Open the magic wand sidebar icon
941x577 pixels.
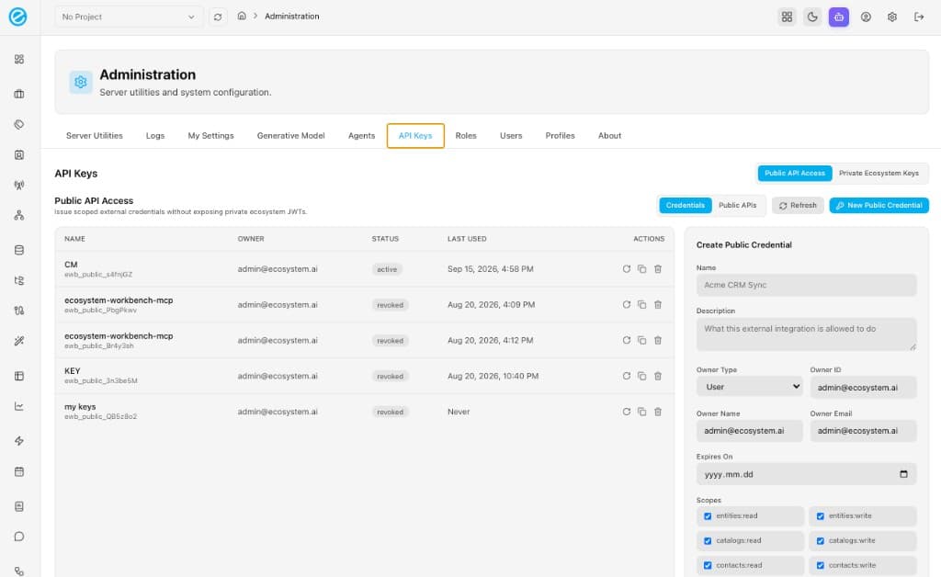pos(19,341)
